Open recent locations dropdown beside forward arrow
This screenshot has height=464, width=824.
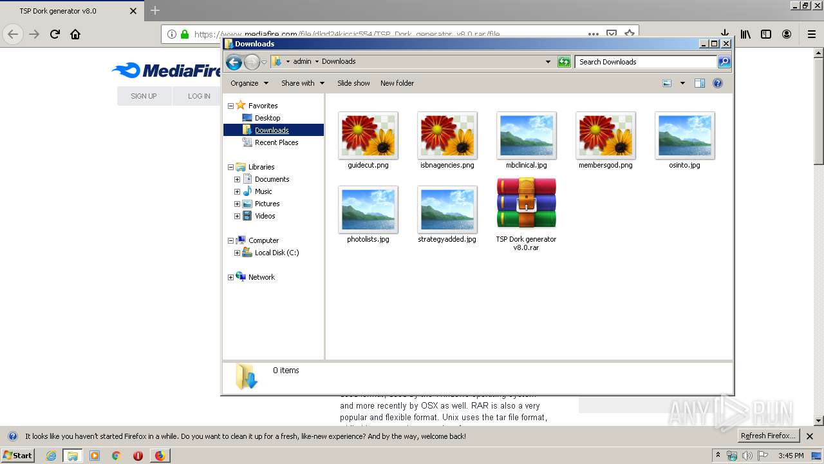[x=264, y=62]
